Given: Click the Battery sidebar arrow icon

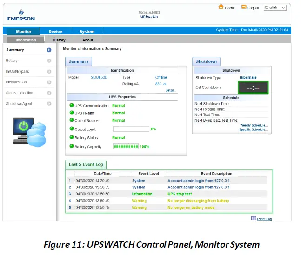Looking at the screenshot, I should tap(49, 61).
